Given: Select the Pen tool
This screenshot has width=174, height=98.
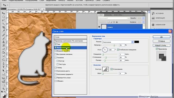Looking at the screenshot, I should [x=4, y=63].
